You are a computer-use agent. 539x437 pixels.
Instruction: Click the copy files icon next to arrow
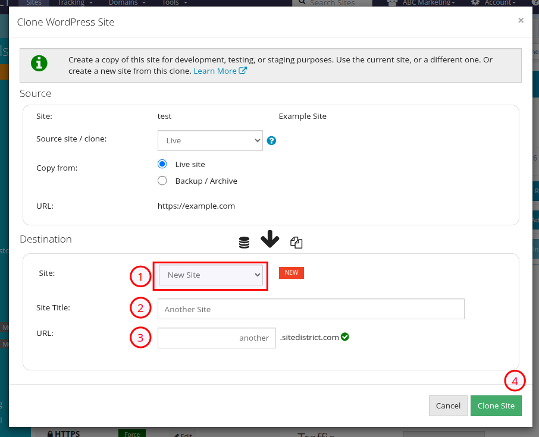(x=296, y=243)
